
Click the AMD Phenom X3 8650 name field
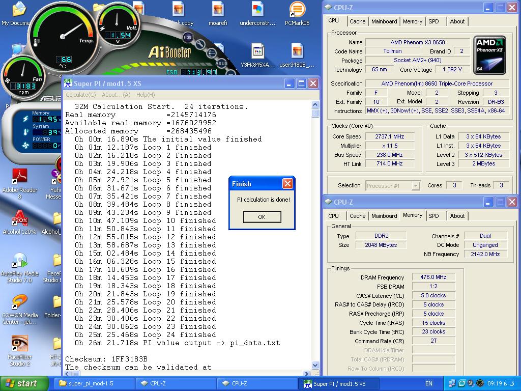click(x=417, y=42)
